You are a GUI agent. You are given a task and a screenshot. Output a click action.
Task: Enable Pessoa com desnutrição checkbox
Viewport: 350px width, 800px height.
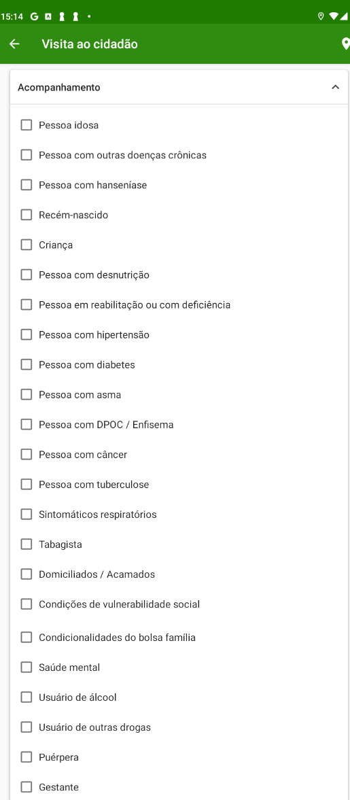point(26,275)
